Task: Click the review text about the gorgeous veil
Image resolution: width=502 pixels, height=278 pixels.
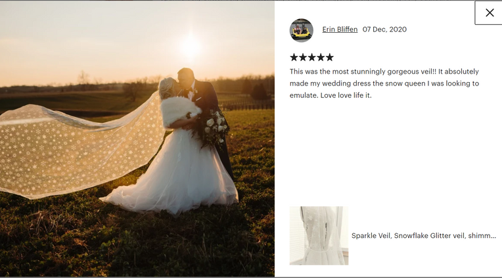Action: tap(384, 83)
